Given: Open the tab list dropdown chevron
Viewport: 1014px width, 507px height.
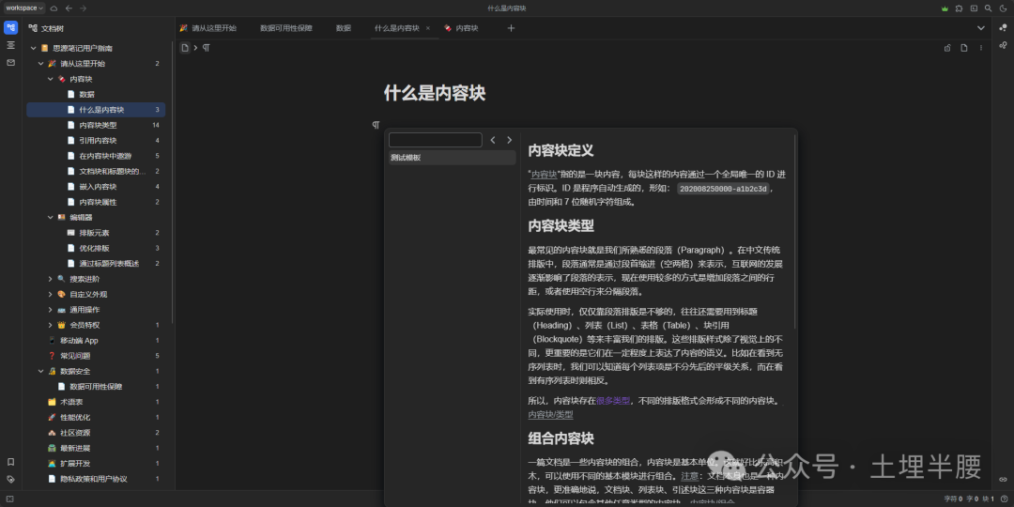Looking at the screenshot, I should (x=981, y=28).
